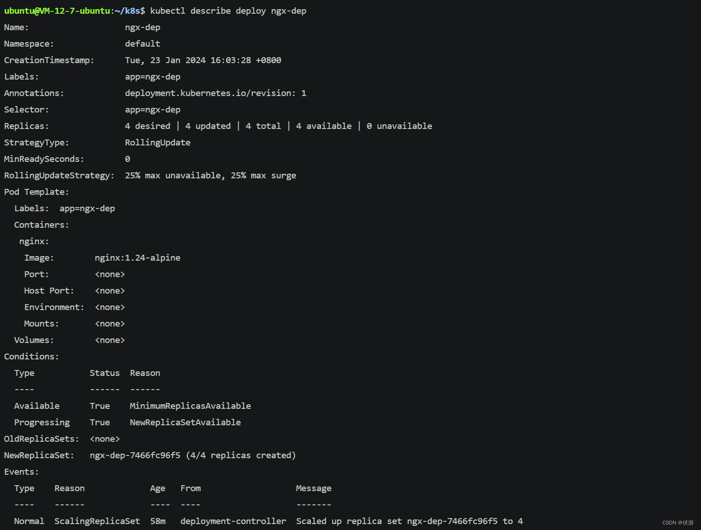
Task: Click the 'Events:' heading
Action: 22,472
